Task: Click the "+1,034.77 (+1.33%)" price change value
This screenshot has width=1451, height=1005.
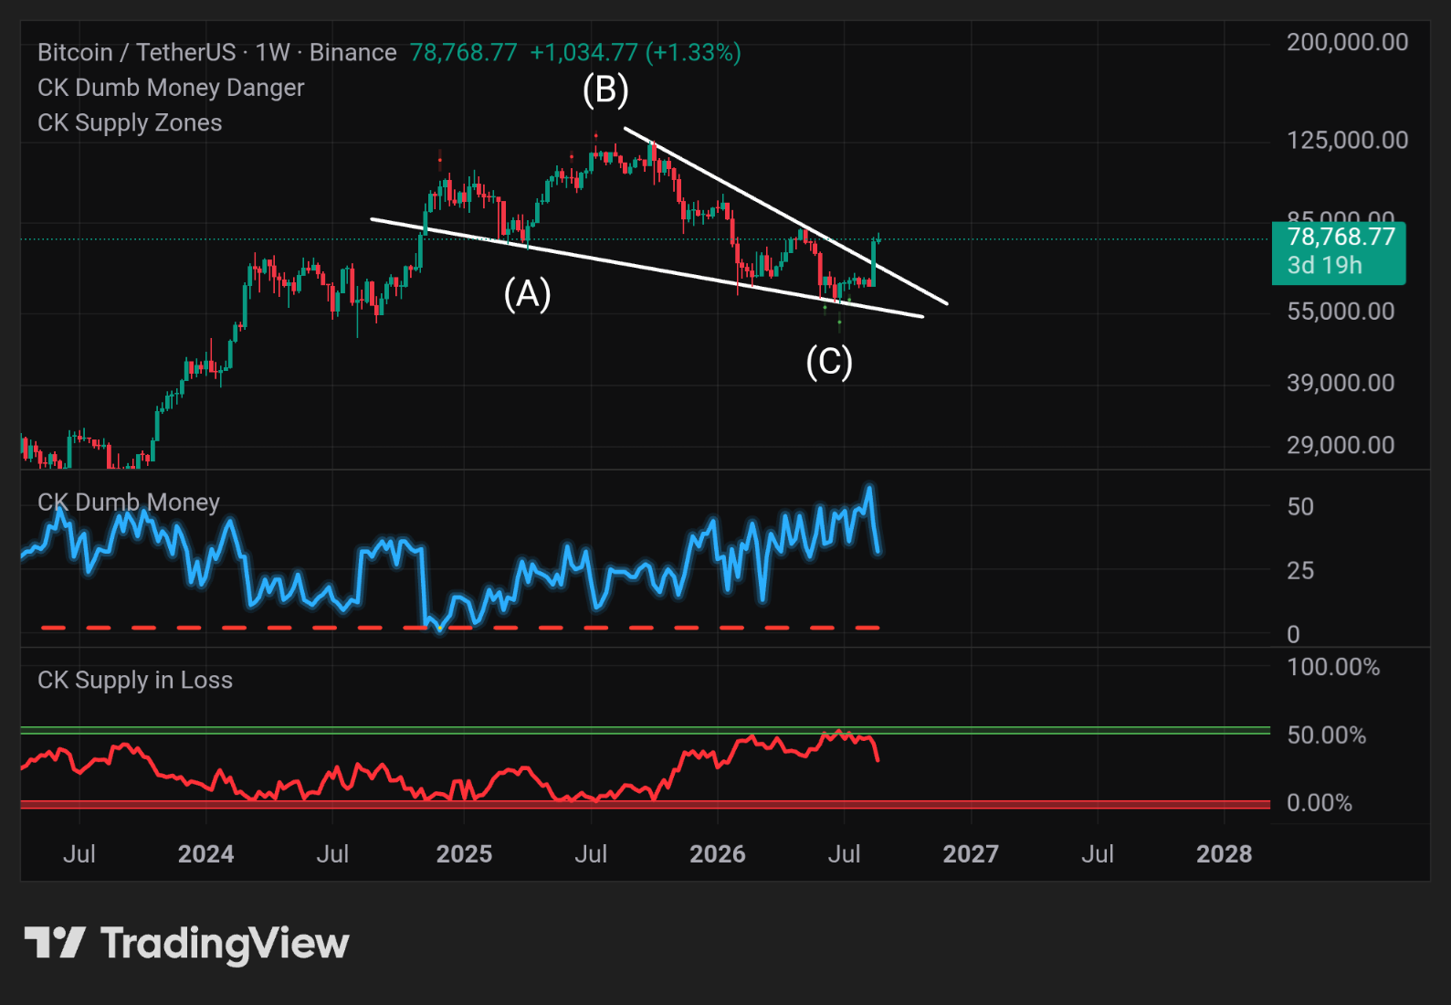Action: click(636, 52)
